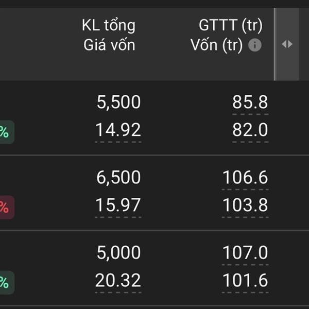This screenshot has width=309, height=309.
Task: Select the KL tổng column header
Action: [x=109, y=25]
